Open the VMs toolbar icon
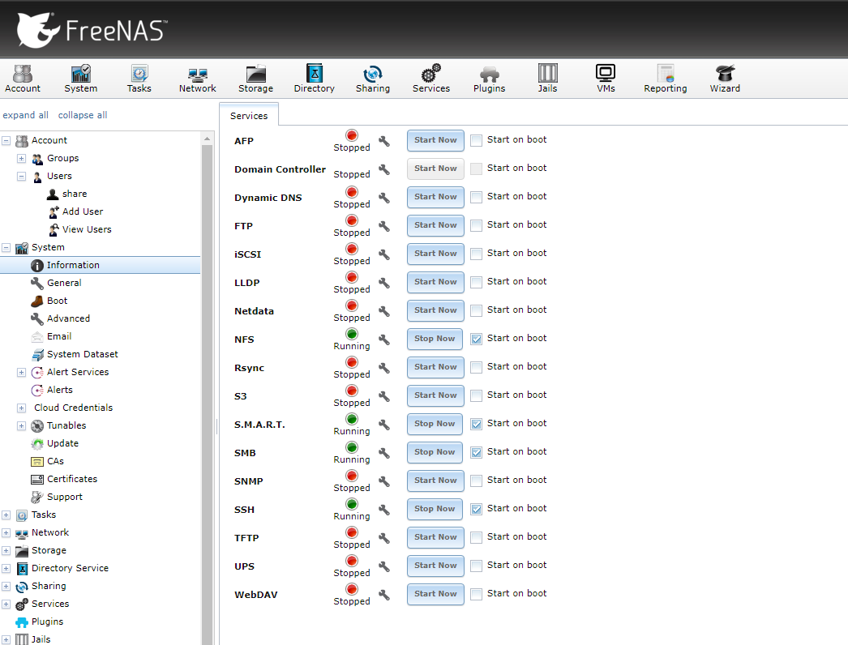The height and width of the screenshot is (645, 848). [606, 79]
